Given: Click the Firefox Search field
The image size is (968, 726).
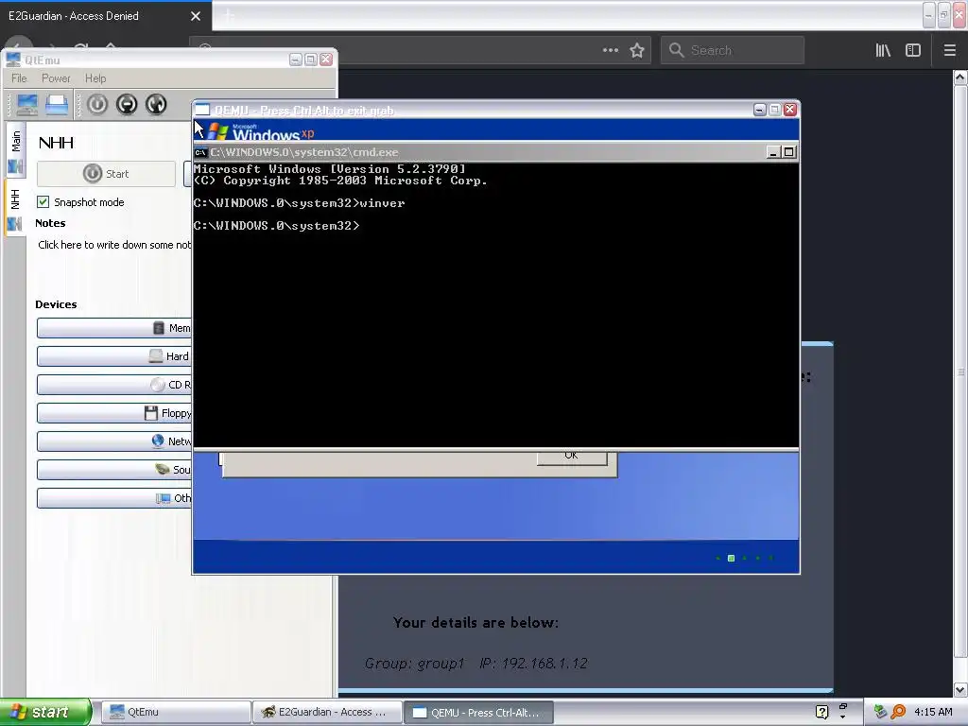Looking at the screenshot, I should point(733,50).
